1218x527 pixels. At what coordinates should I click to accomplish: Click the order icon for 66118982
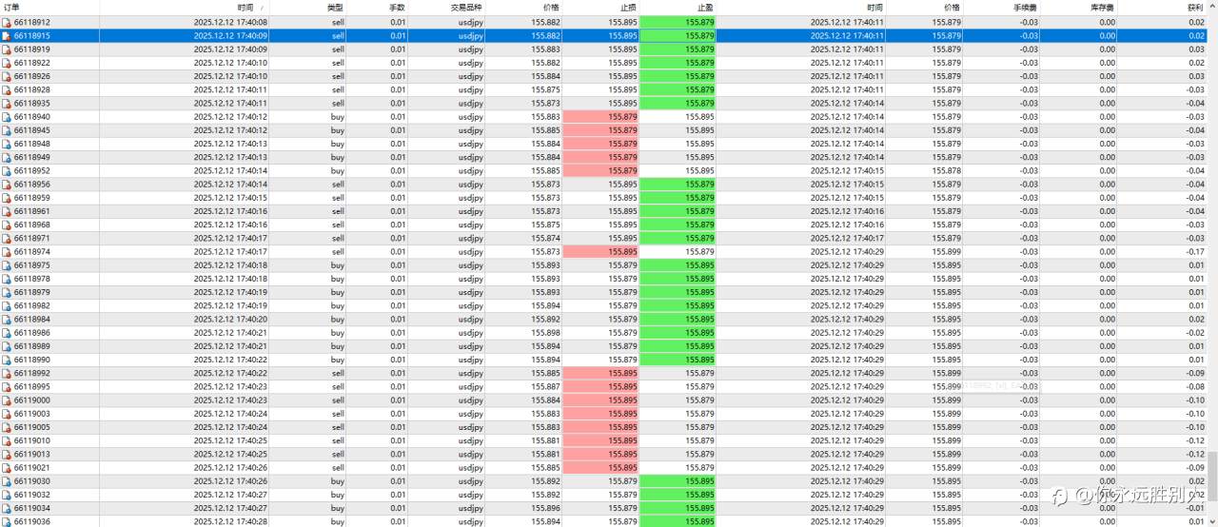(7, 305)
